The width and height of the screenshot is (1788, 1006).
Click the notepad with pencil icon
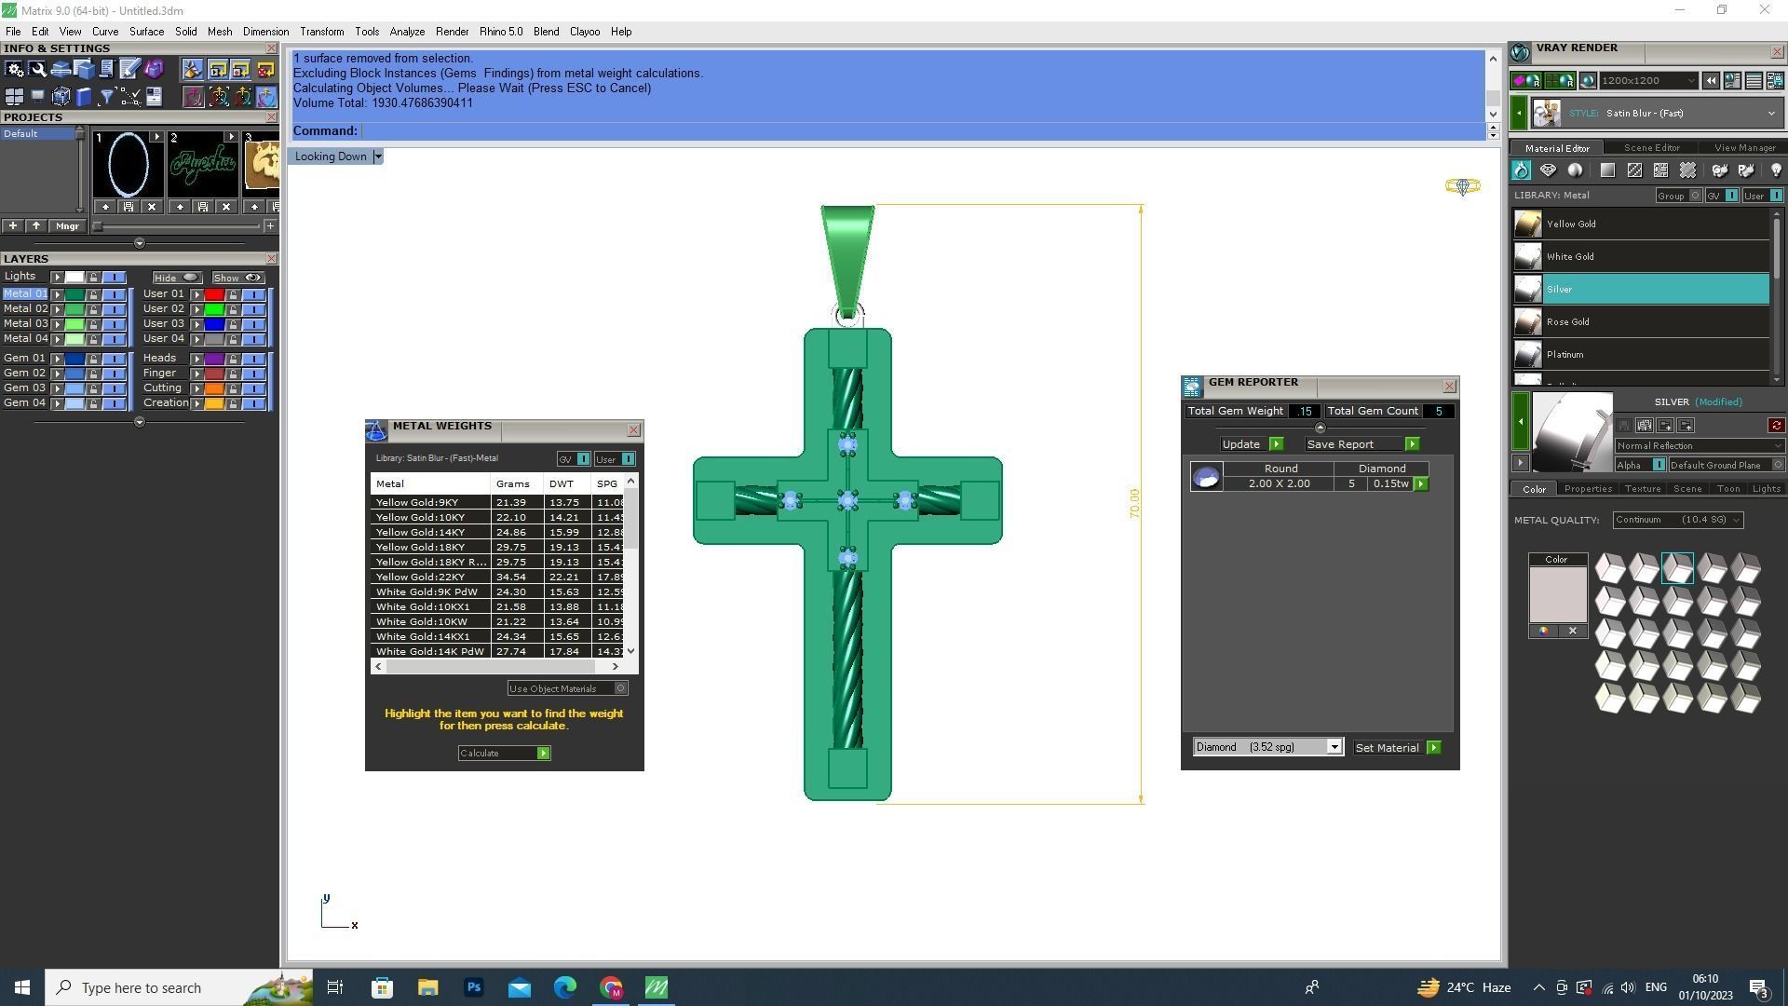pos(129,68)
